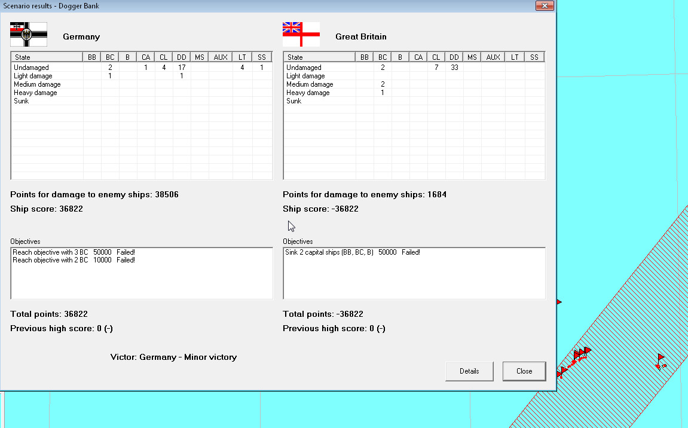
Task: Click the State column header in Great Britain's table
Action: 319,57
